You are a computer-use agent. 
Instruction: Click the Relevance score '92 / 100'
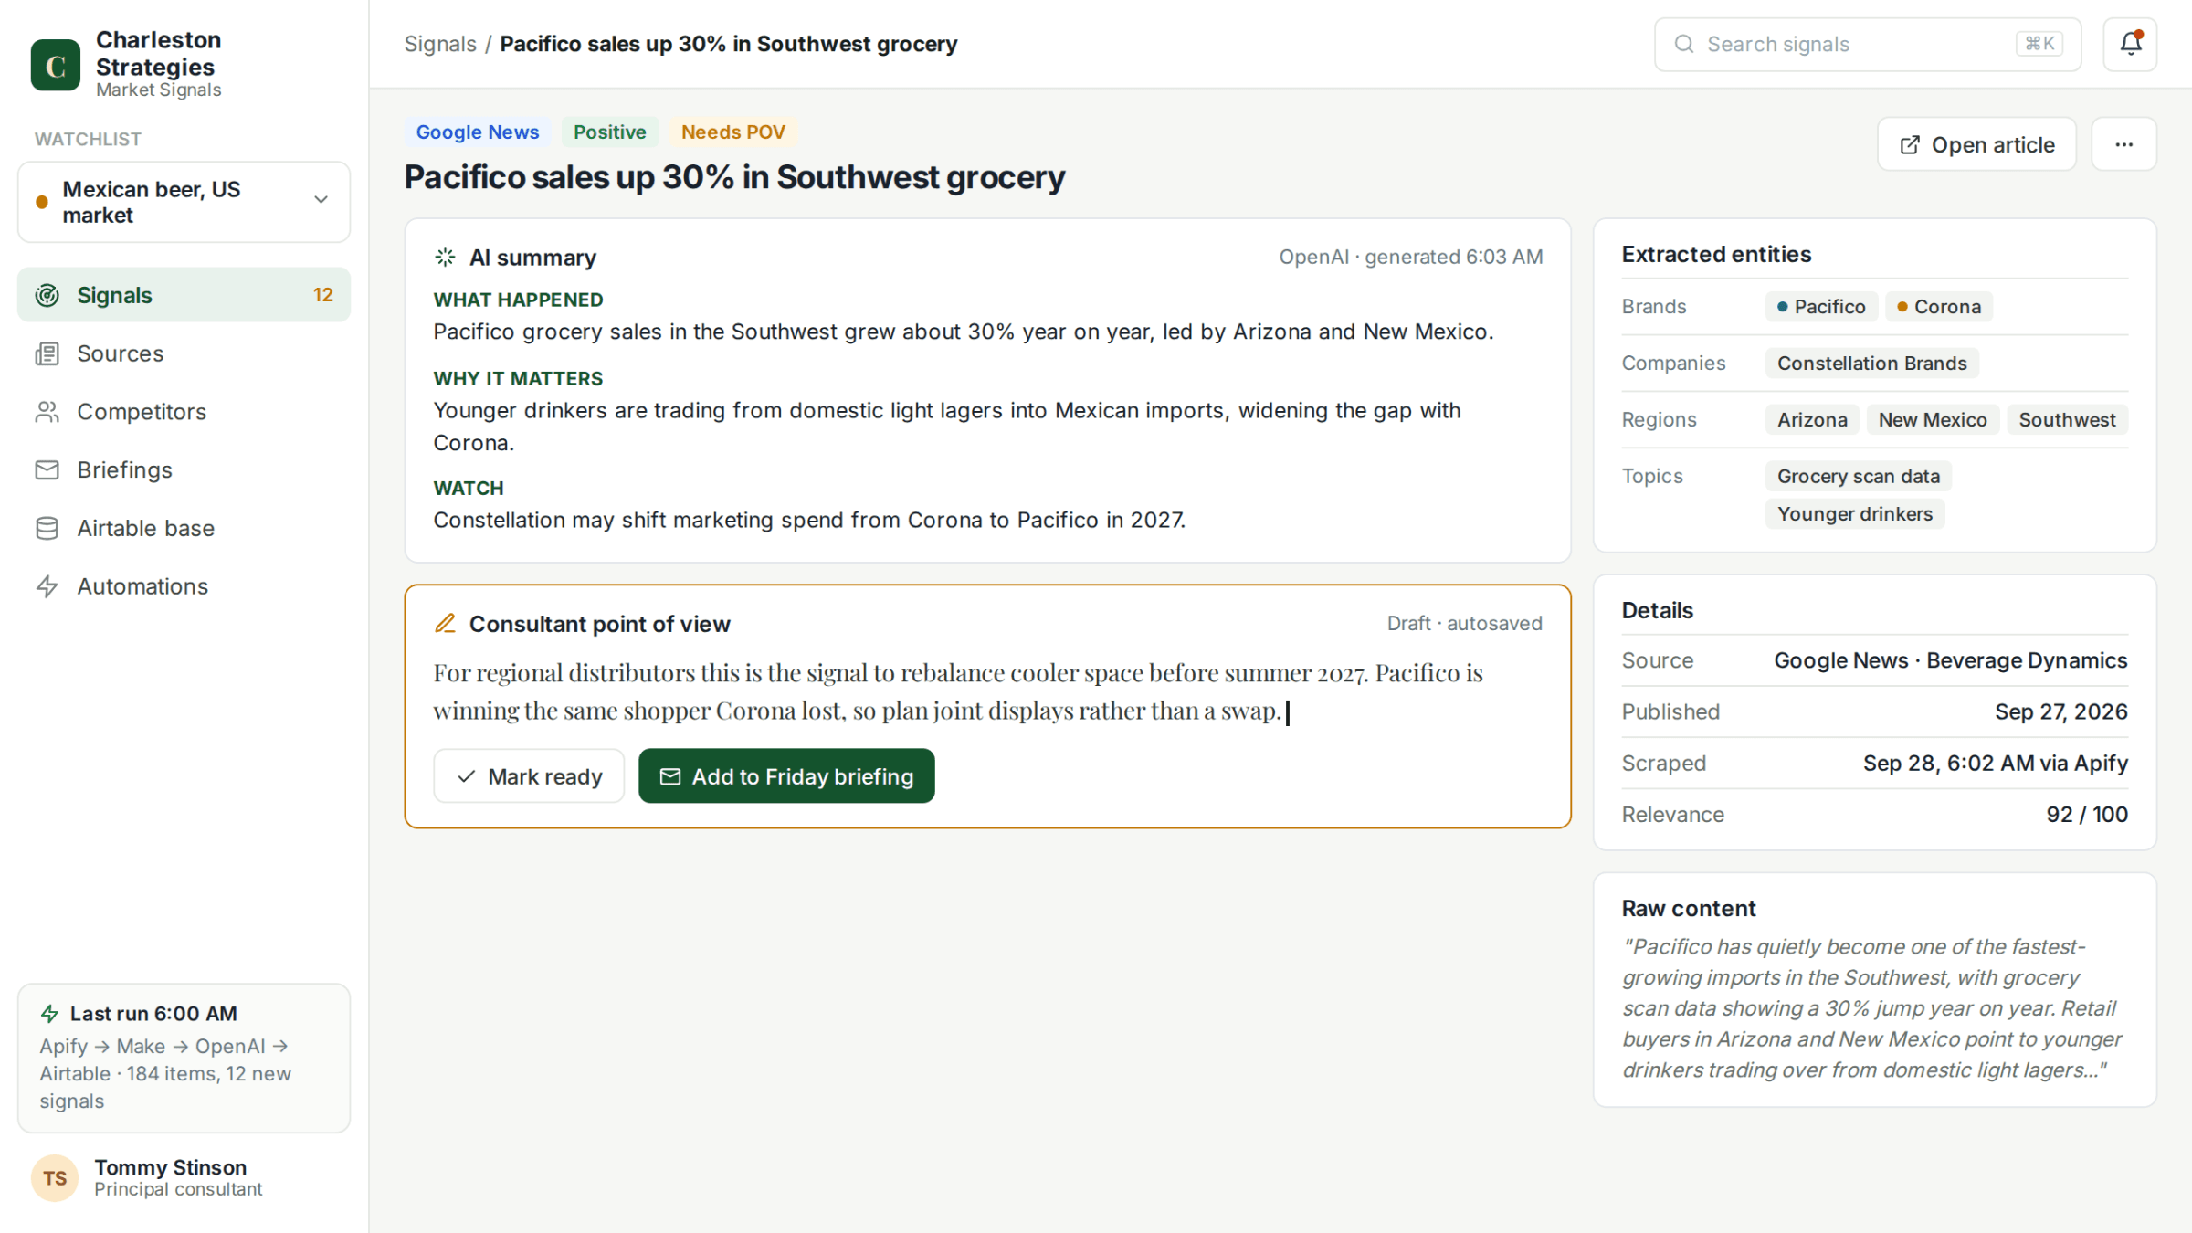click(2086, 815)
